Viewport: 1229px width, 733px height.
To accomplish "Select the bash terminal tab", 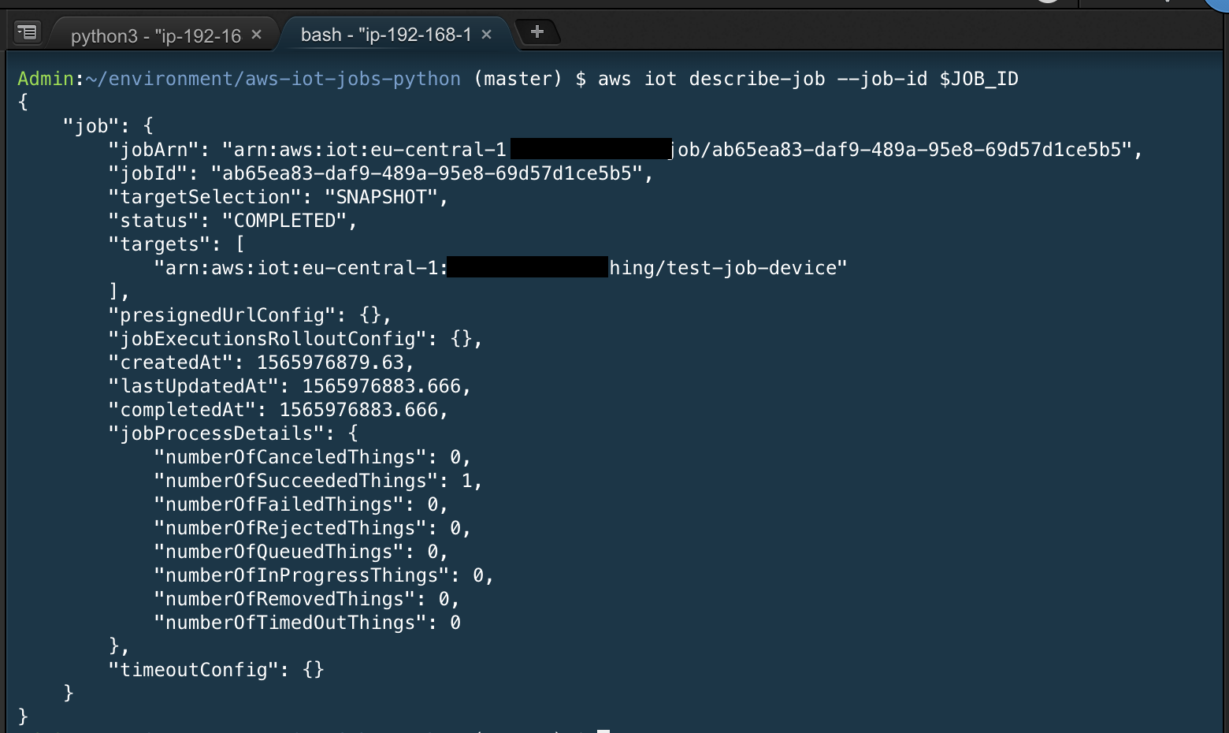I will [386, 35].
